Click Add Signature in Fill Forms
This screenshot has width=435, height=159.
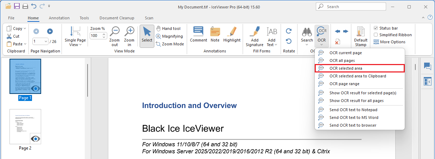[x=255, y=37]
